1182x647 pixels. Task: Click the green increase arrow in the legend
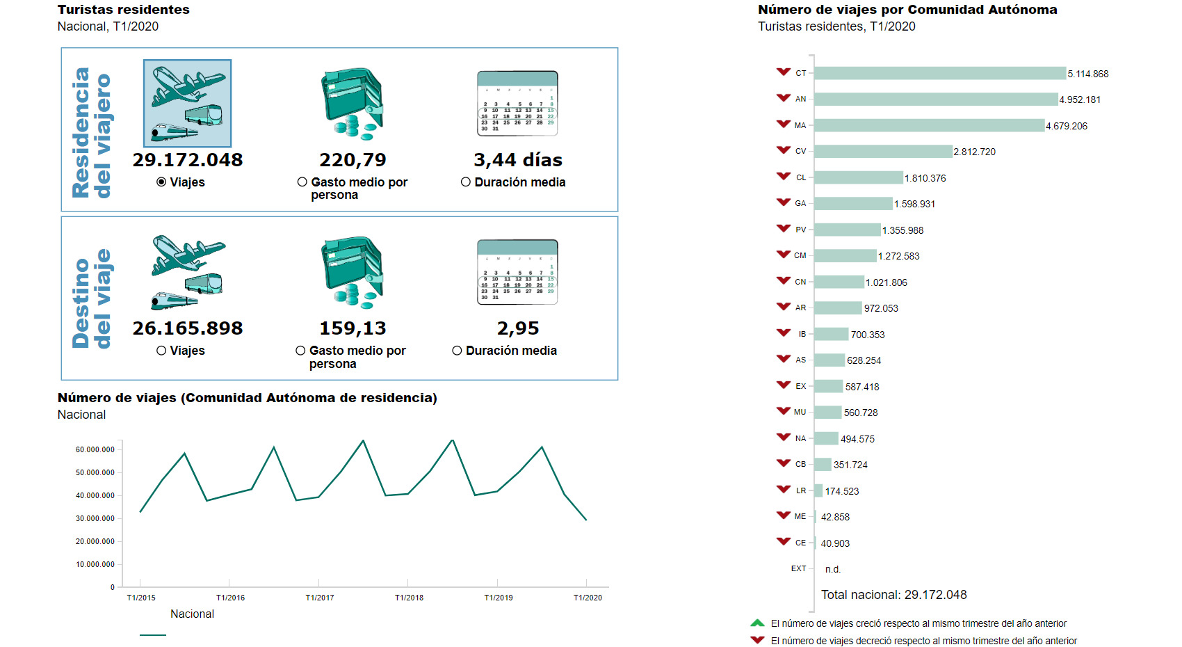pos(757,623)
